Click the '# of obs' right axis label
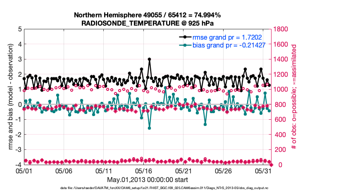 pos(294,97)
